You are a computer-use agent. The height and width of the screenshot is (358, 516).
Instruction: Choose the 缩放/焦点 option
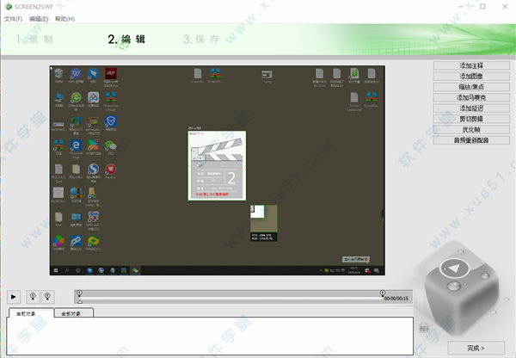470,87
